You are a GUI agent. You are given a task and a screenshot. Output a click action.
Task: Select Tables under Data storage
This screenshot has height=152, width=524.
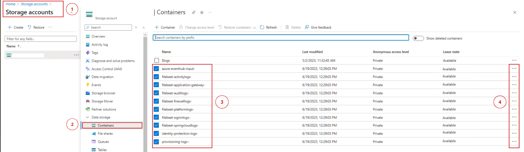click(x=99, y=150)
